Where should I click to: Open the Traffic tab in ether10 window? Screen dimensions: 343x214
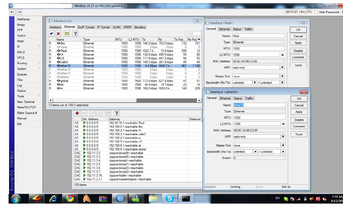249,98
